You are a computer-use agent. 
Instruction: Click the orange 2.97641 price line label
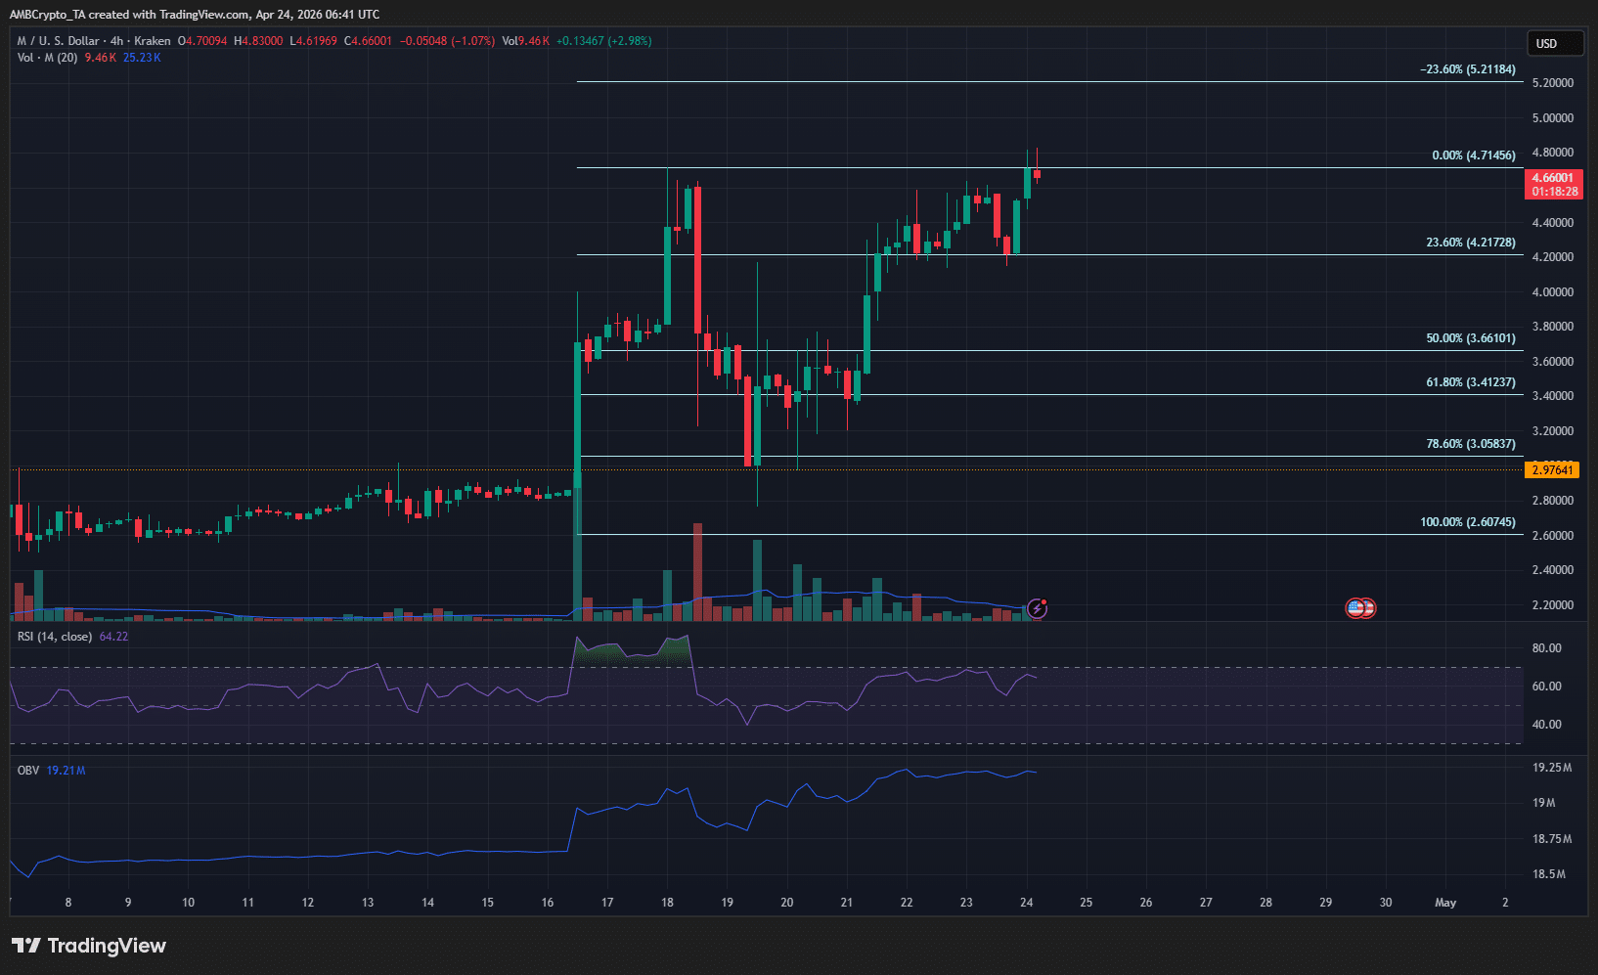[1552, 470]
